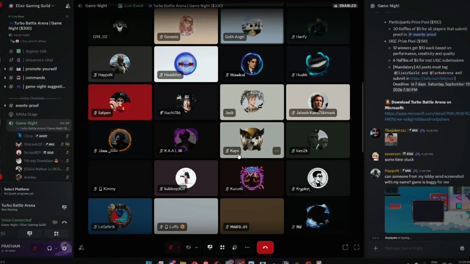Click the Live Event button in header
Viewport: 470px width, 264px height.
pyautogui.click(x=131, y=6)
